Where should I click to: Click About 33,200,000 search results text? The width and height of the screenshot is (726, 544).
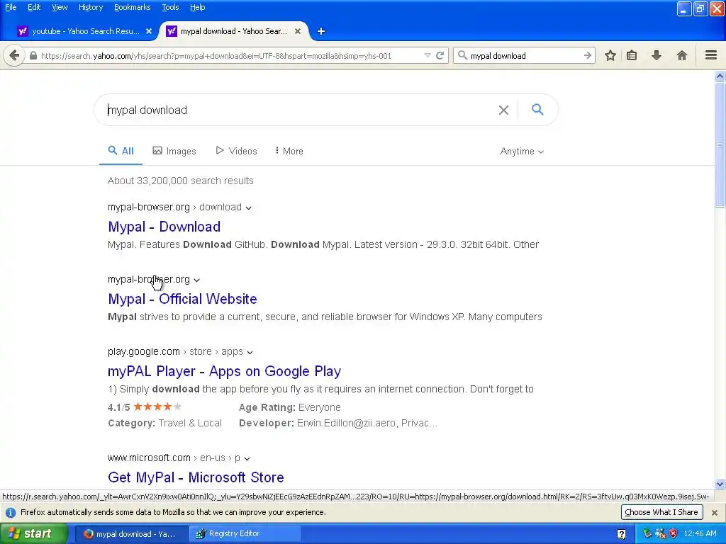click(181, 181)
